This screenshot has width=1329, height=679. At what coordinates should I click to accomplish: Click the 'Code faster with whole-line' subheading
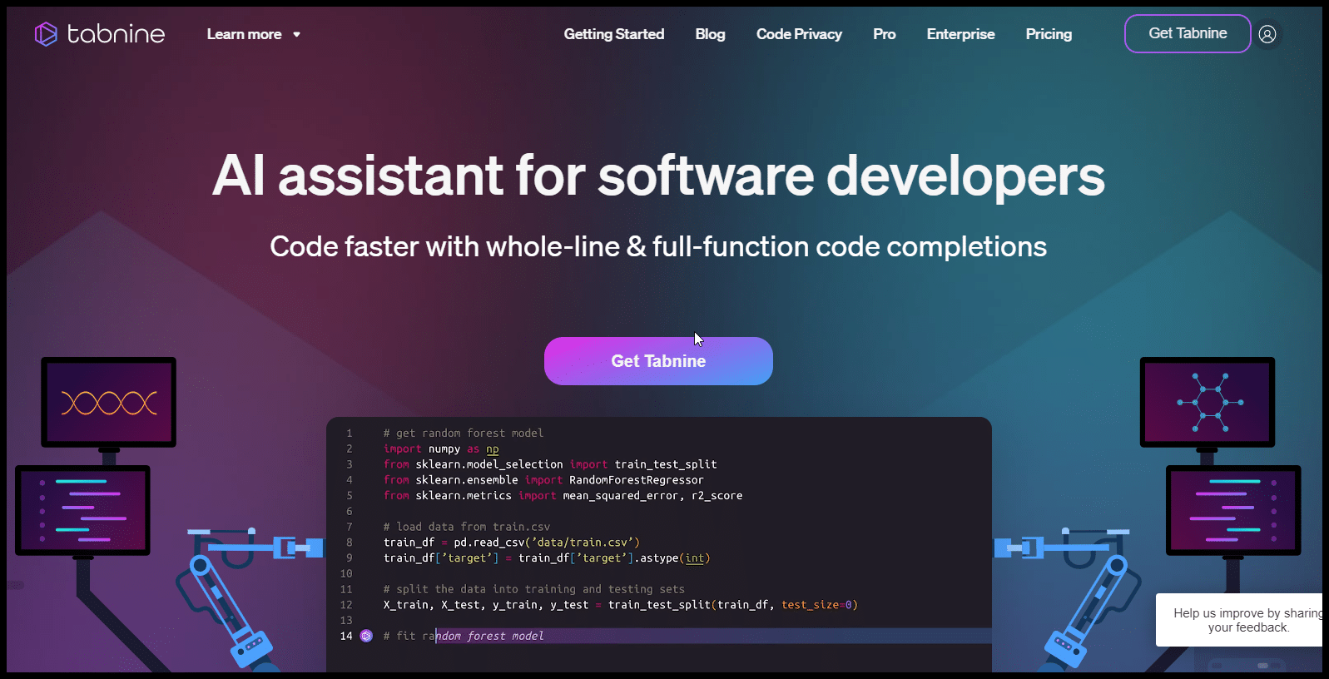click(658, 246)
